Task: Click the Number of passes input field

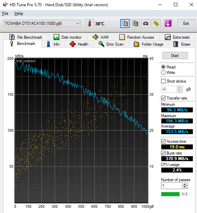Action: (x=172, y=186)
